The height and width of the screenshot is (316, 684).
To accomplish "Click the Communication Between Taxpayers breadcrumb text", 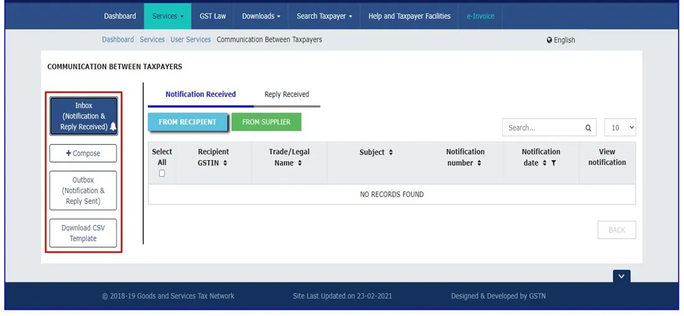I will [x=269, y=39].
